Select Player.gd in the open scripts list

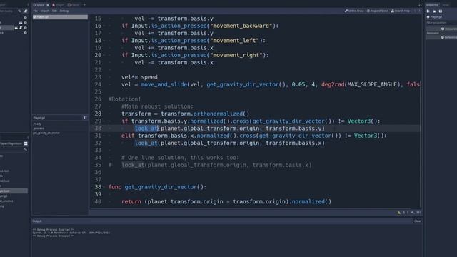pos(60,17)
